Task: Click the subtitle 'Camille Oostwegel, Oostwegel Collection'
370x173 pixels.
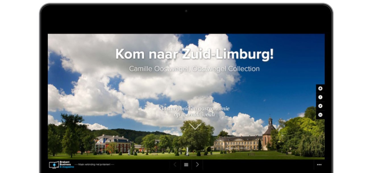Action: click(x=194, y=69)
